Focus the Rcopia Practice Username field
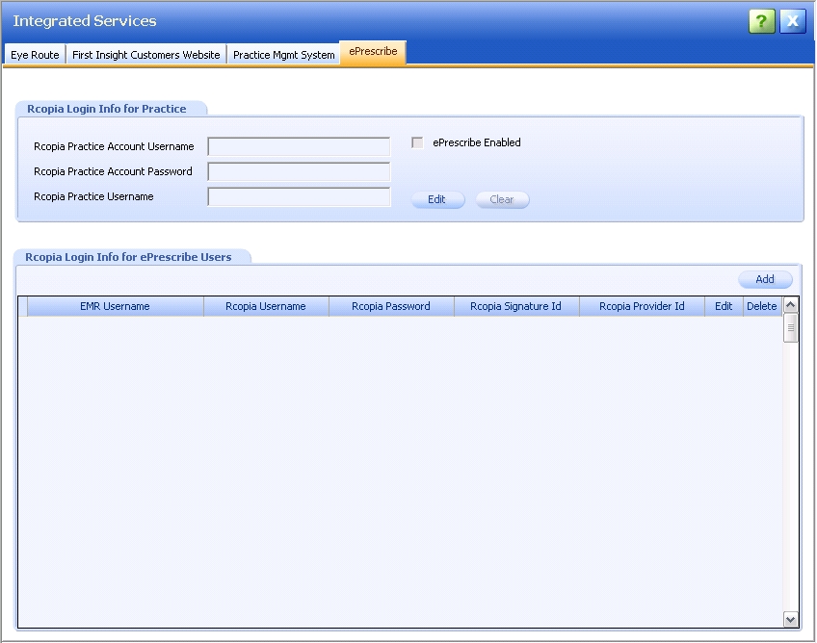Viewport: 817px width, 643px height. click(299, 197)
